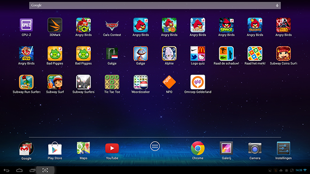Open the CPU-Z app
The width and height of the screenshot is (310, 174).
click(26, 25)
